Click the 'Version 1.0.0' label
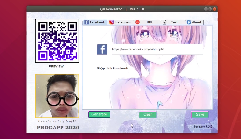 point(203,126)
